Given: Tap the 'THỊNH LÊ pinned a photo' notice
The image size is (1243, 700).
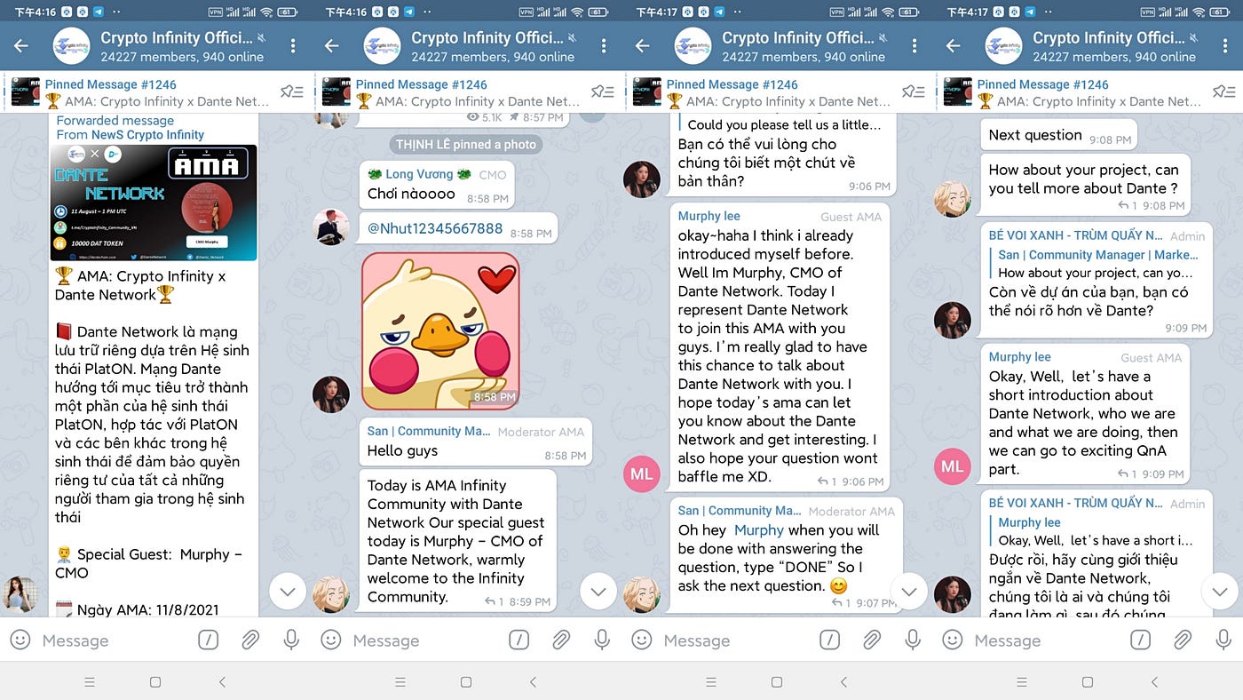Looking at the screenshot, I should [467, 145].
